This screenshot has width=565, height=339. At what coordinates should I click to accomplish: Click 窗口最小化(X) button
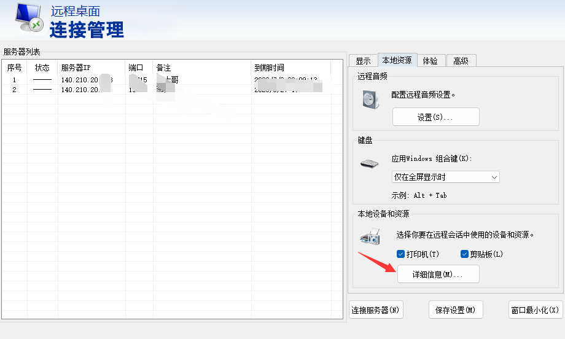(536, 310)
